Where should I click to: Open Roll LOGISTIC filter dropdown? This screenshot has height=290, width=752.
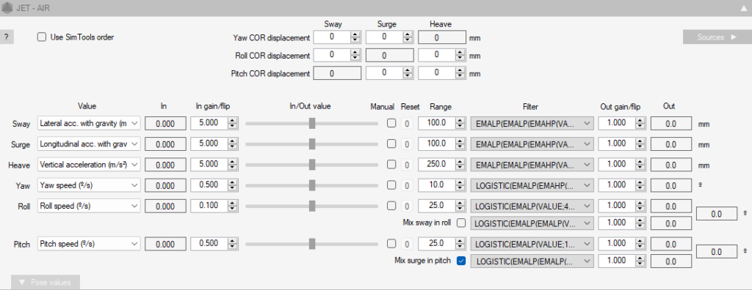pyautogui.click(x=532, y=206)
